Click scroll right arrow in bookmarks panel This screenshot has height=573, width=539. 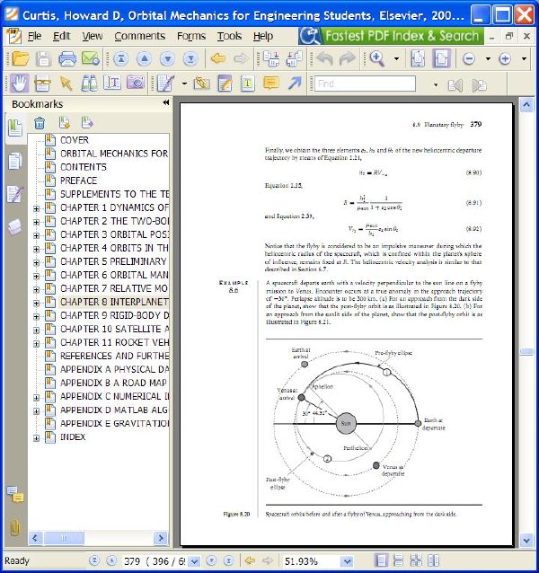tap(160, 538)
